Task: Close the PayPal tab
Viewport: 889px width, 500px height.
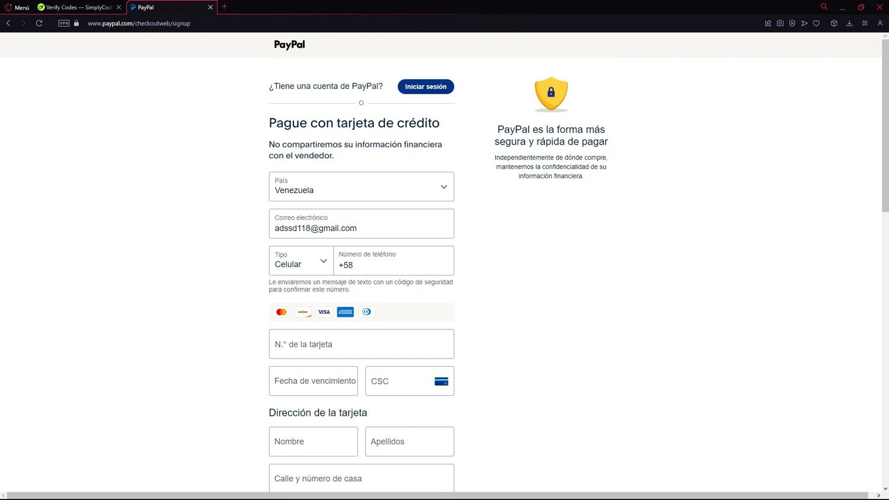Action: pos(210,7)
